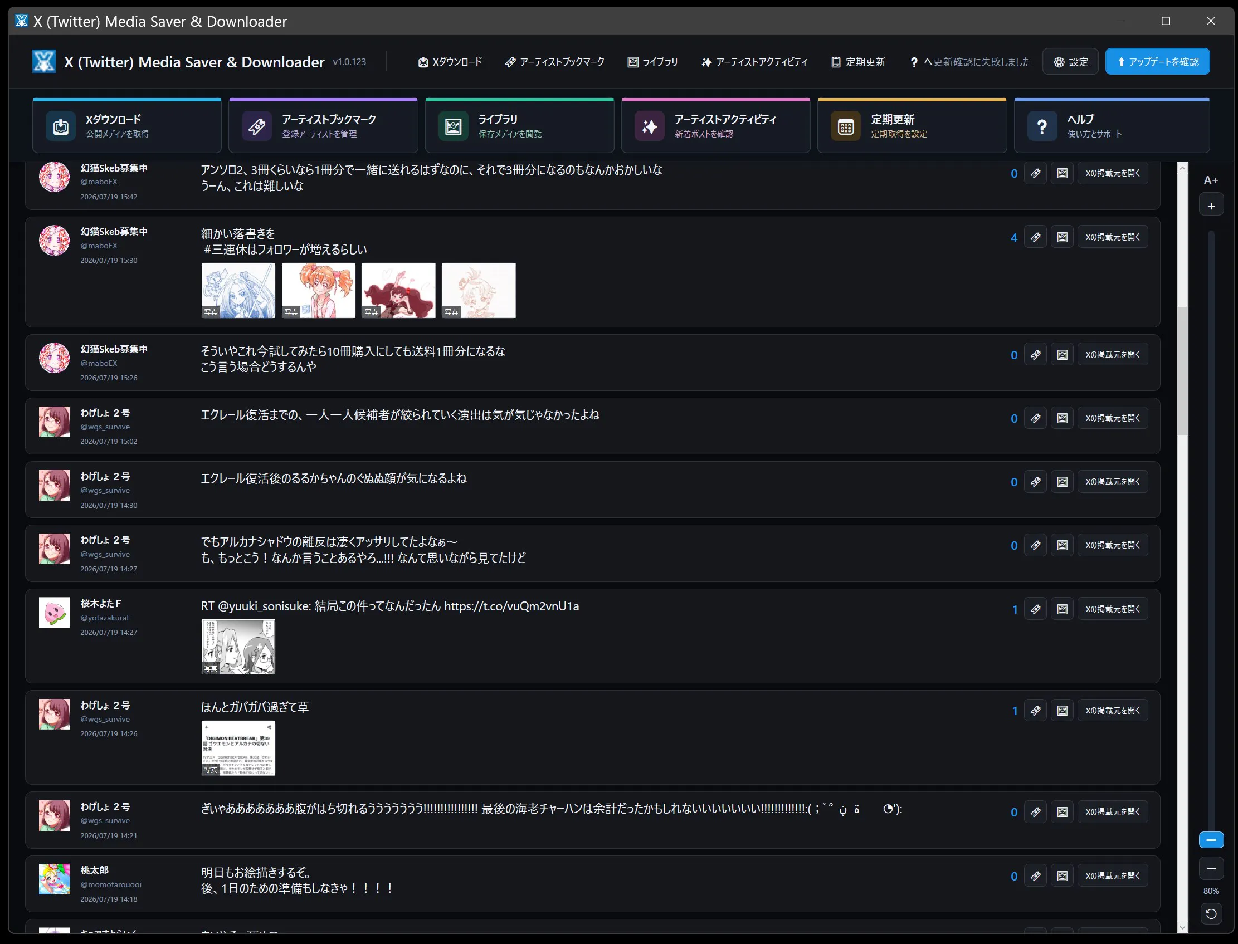
Task: Select アーティストブックマーク in the top header menu
Action: click(x=554, y=62)
